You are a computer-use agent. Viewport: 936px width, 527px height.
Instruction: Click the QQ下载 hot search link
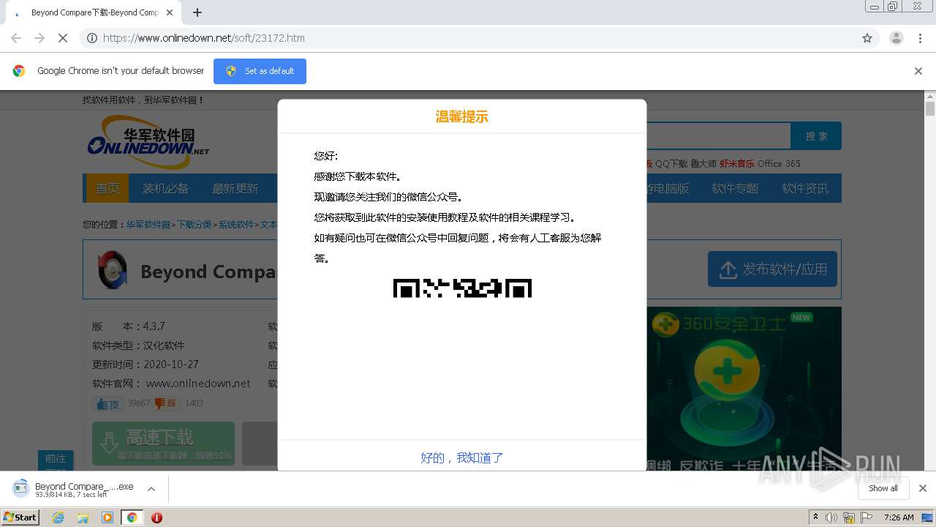(x=671, y=163)
